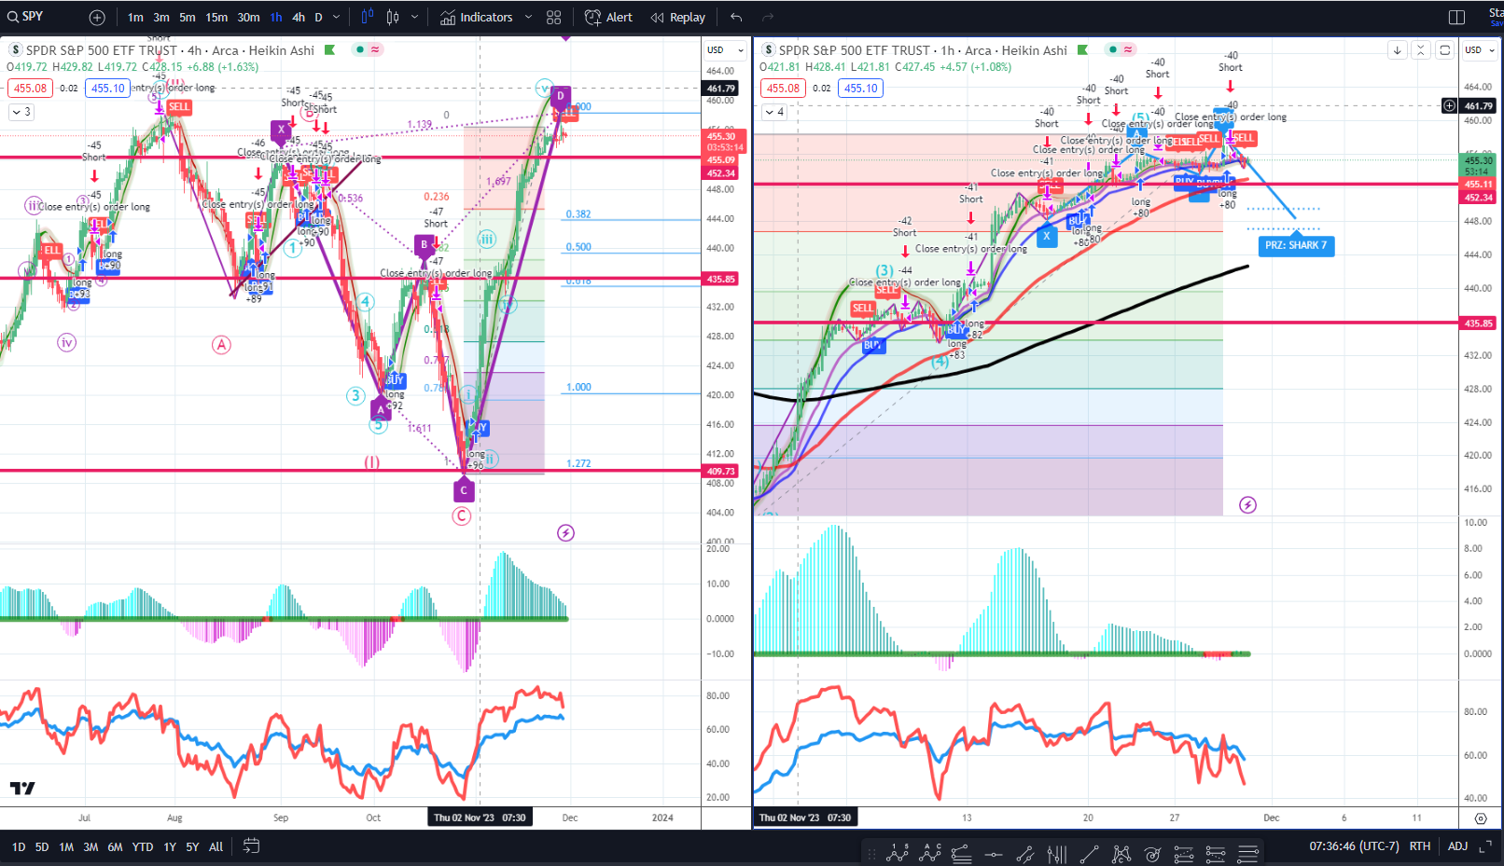Select the Fib spiral drawing tool
The width and height of the screenshot is (1504, 866).
point(1153,853)
